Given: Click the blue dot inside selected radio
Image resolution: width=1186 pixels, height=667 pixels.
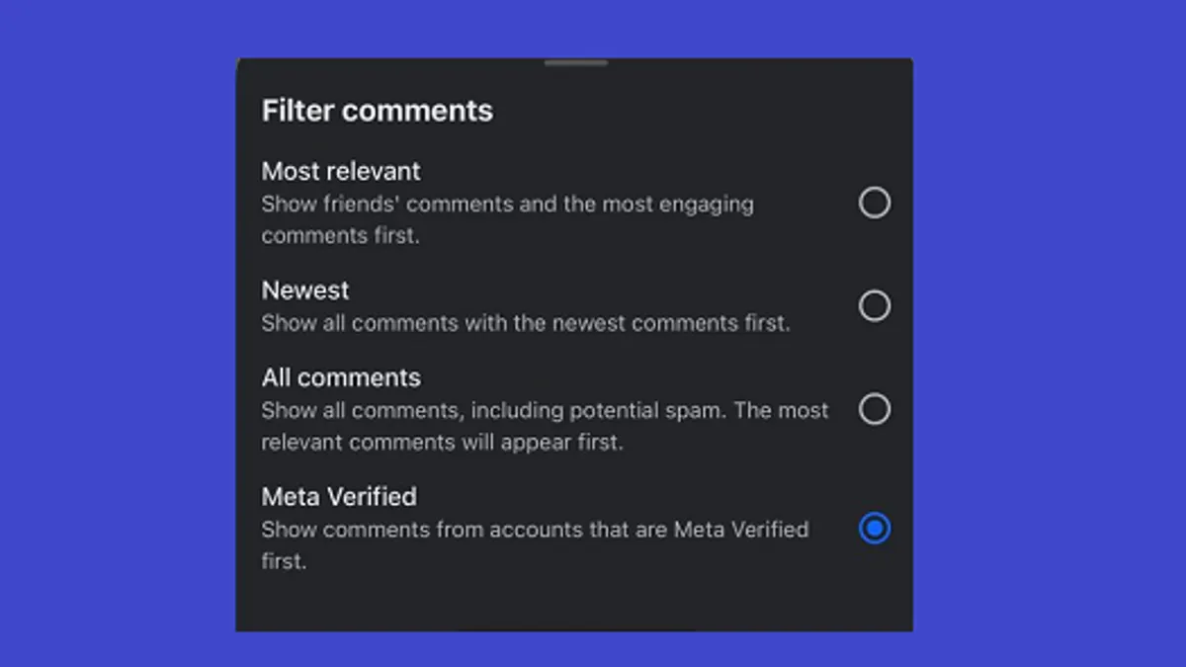Looking at the screenshot, I should [874, 528].
